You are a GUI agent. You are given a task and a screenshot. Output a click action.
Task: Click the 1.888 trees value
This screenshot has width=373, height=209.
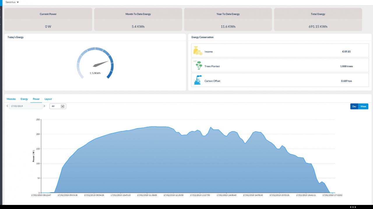point(346,66)
